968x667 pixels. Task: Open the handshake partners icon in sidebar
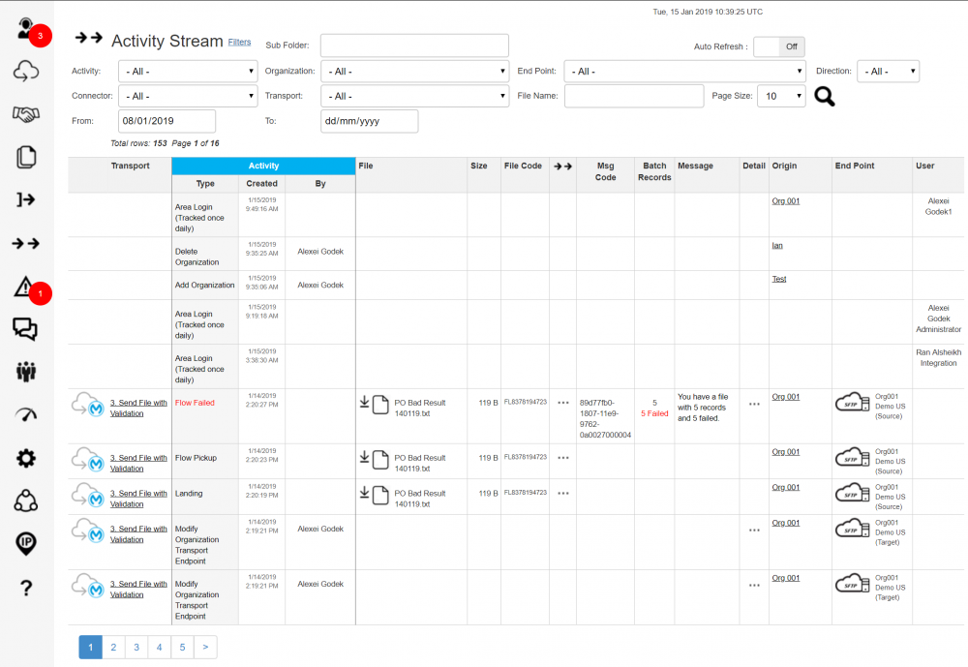pos(26,114)
